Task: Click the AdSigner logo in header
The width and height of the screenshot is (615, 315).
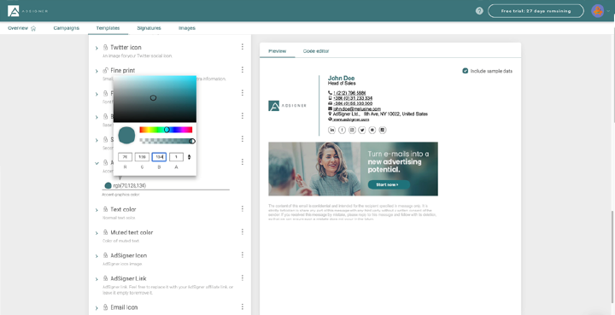Action: [27, 11]
